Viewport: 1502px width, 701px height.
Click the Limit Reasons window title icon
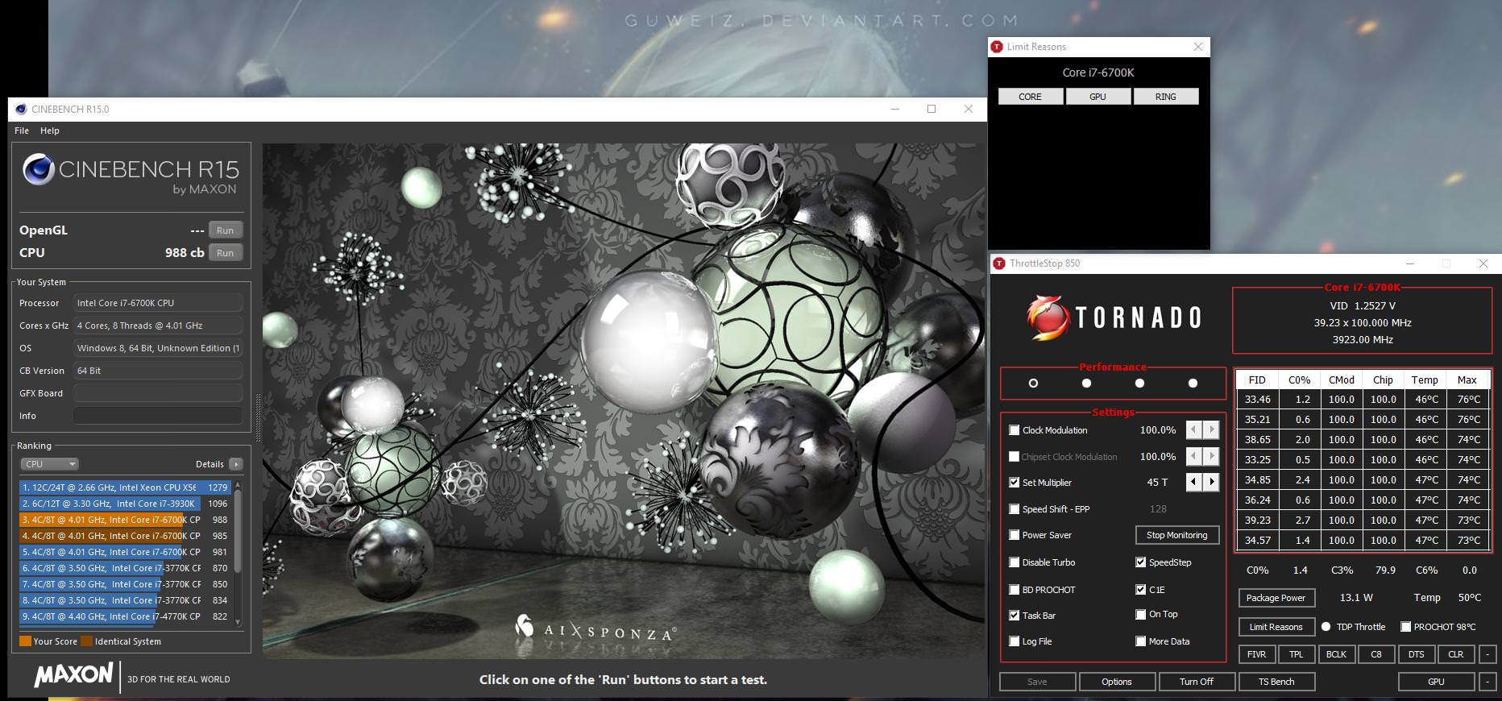point(998,47)
